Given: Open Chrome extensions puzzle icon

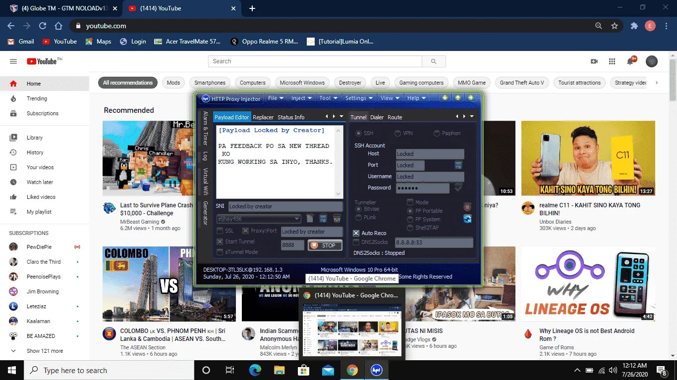Looking at the screenshot, I should click(634, 26).
